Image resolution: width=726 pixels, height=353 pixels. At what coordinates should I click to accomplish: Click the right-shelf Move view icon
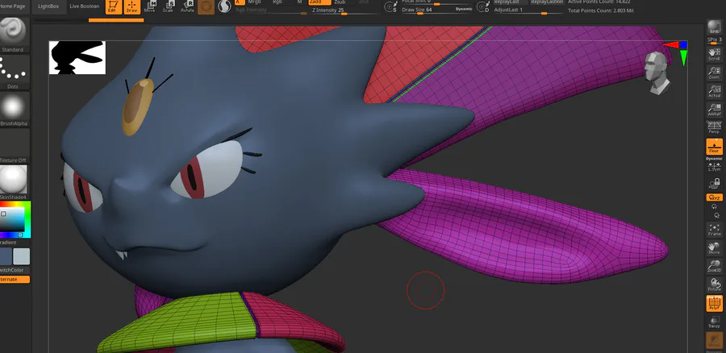[714, 248]
